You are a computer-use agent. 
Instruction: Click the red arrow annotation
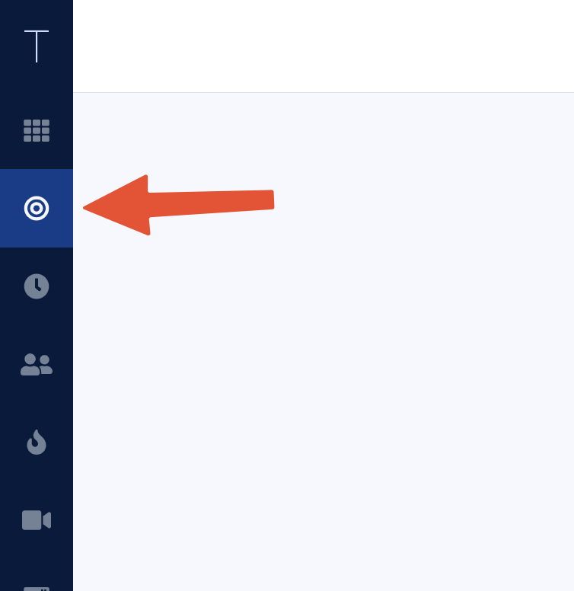[179, 205]
